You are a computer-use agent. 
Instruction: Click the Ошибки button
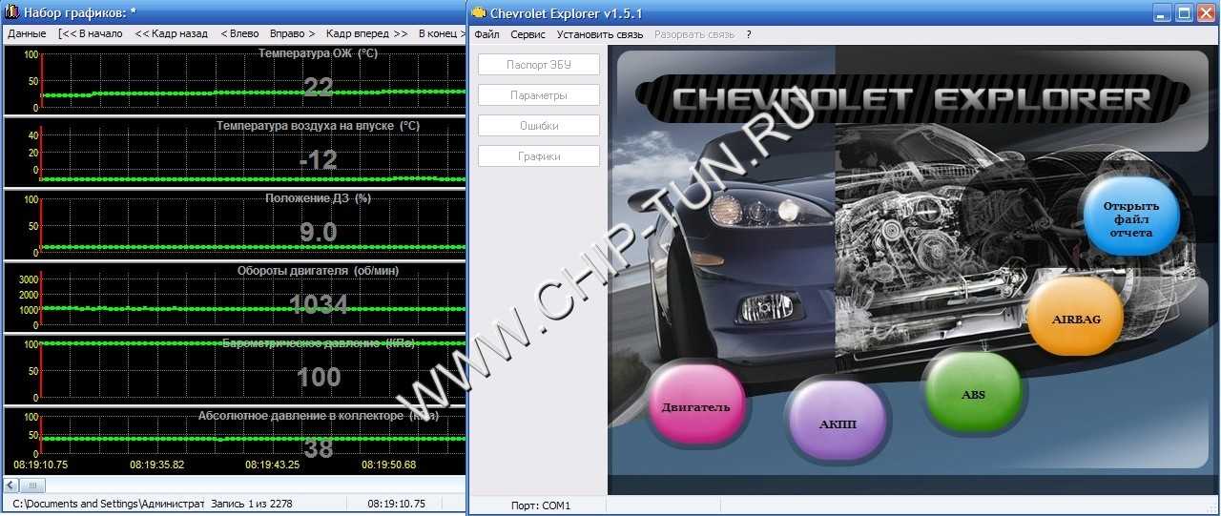[539, 126]
